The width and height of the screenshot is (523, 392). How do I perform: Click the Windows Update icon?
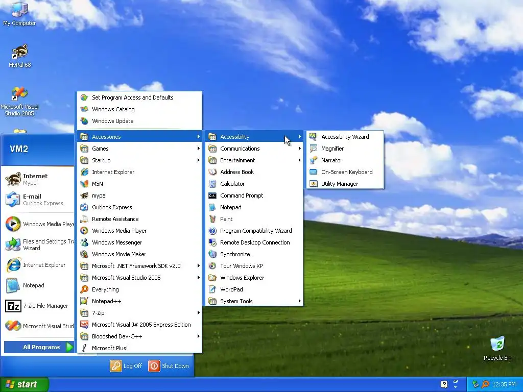[x=84, y=121]
